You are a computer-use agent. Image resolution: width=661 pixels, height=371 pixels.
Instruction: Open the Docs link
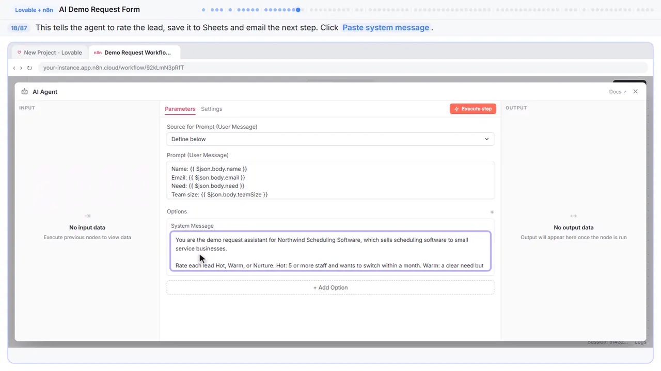(x=618, y=92)
